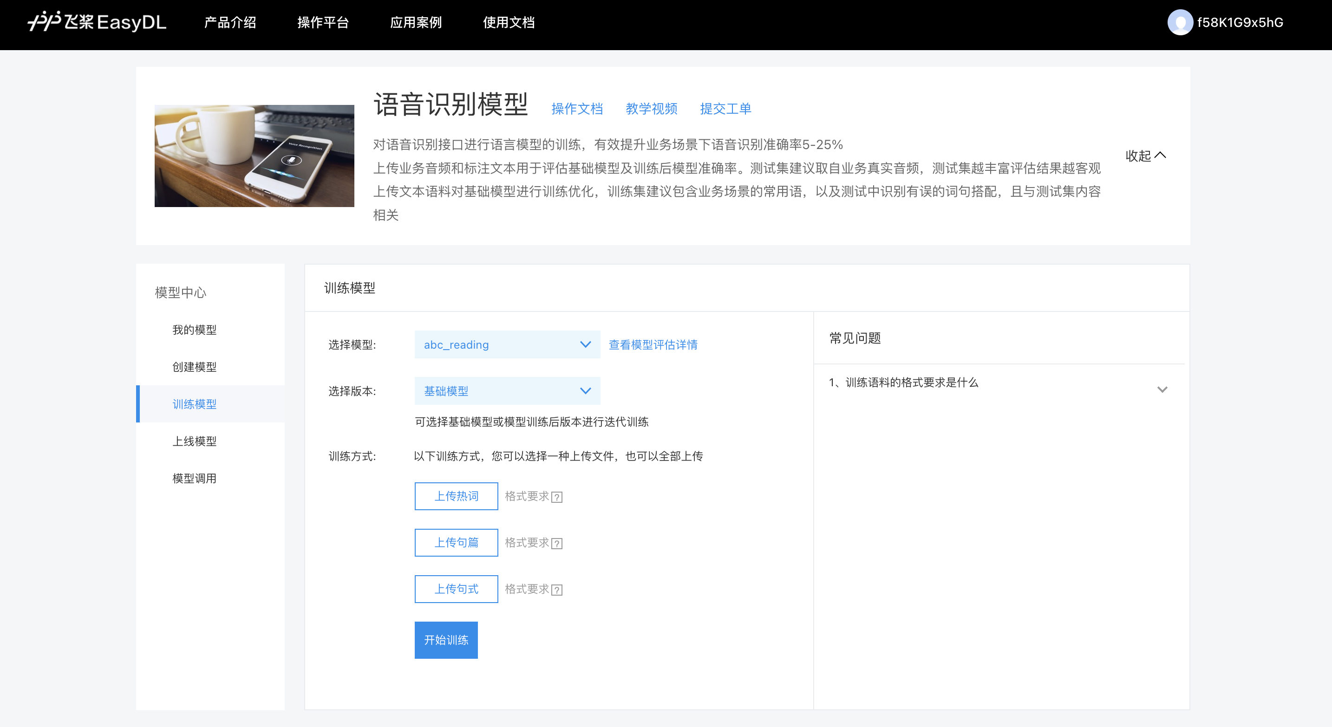Open the 选择版本 dropdown showing 基础模型
The image size is (1332, 727).
507,390
